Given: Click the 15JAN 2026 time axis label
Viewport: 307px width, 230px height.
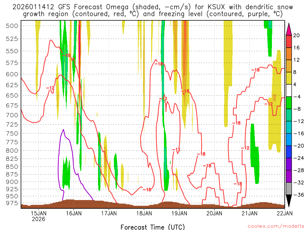Looking at the screenshot, I should click(x=39, y=216).
